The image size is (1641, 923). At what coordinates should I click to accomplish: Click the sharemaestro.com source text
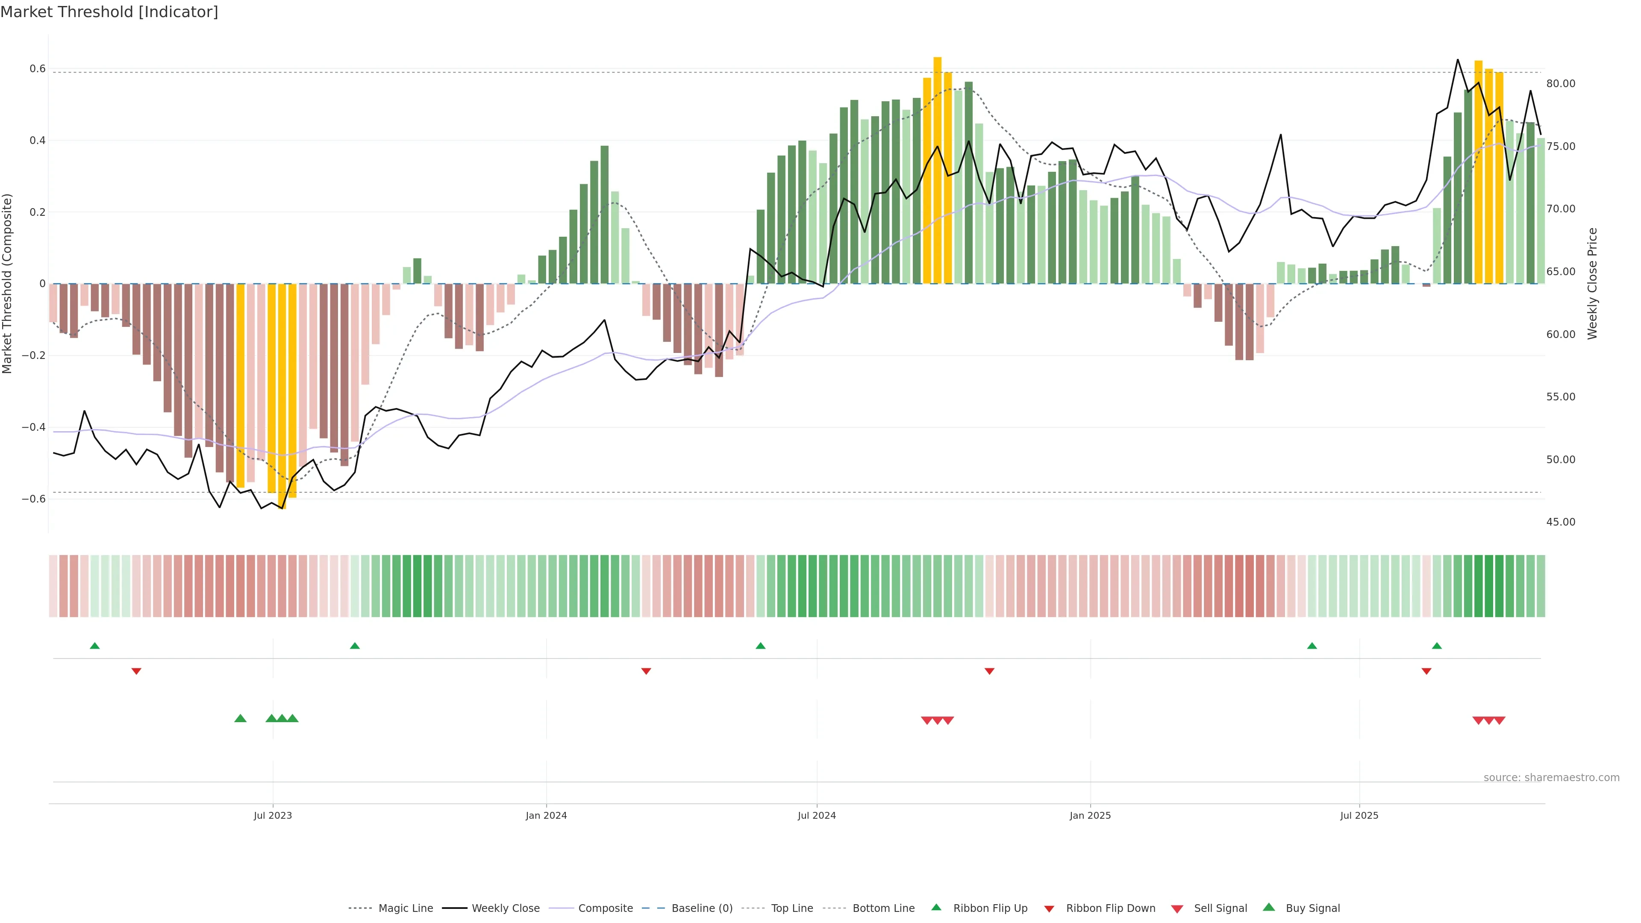[x=1551, y=778]
